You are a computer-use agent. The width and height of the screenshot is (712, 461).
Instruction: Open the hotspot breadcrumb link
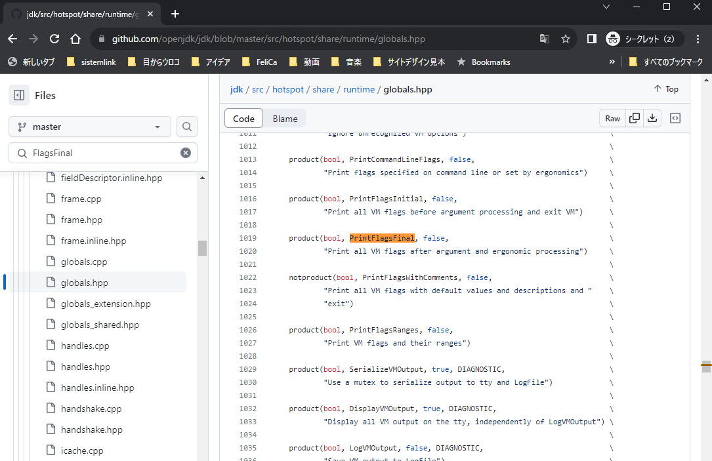pos(288,89)
